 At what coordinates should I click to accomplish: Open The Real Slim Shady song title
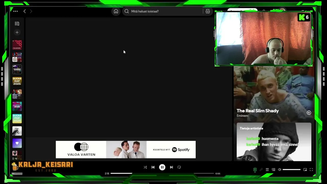[x=258, y=111]
